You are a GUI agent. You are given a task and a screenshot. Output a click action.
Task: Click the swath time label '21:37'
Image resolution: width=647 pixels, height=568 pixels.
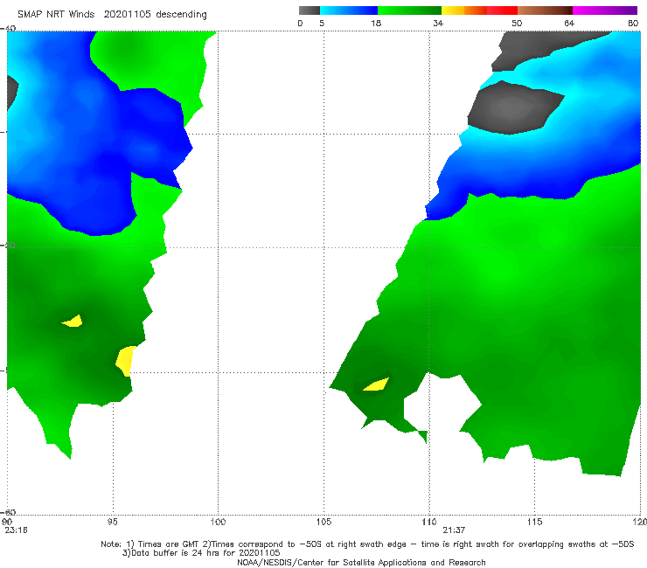[x=455, y=530]
